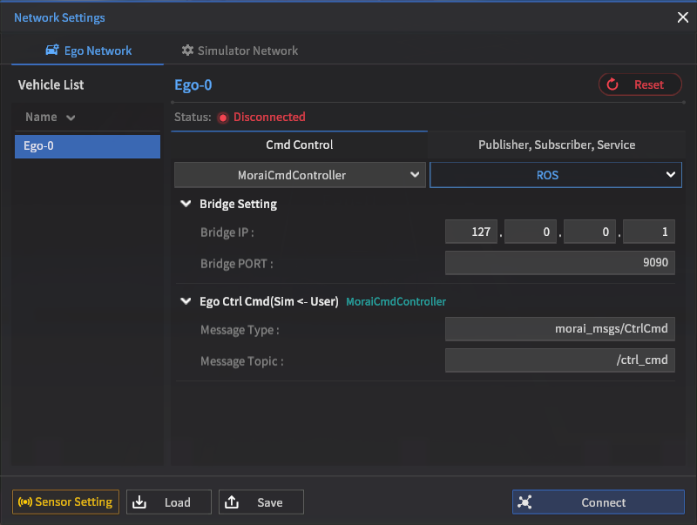This screenshot has height=525, width=697.
Task: Click the Message Type field
Action: 559,329
